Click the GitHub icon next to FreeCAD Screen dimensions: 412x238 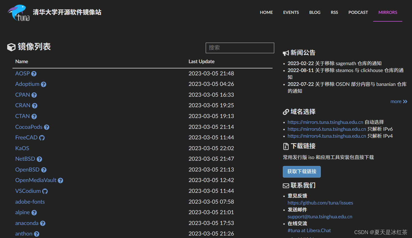coord(42,138)
